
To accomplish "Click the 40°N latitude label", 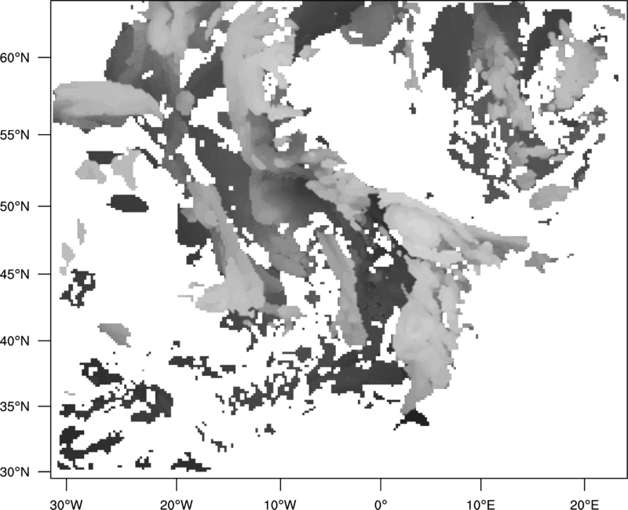I will coord(15,341).
